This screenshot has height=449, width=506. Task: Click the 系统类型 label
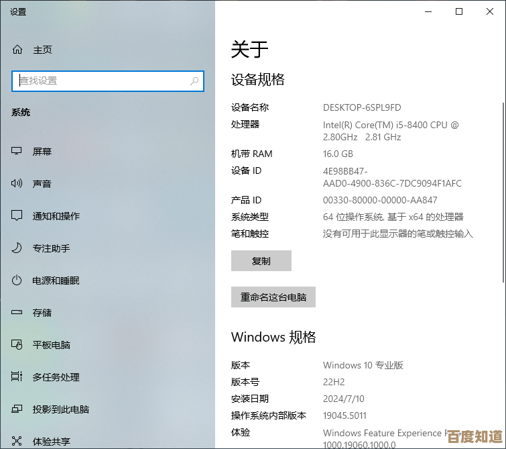(250, 217)
